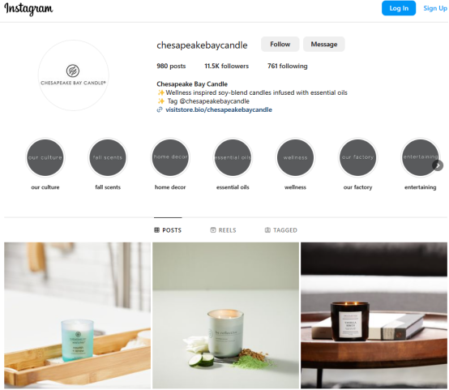Click the blue Log In button
The width and height of the screenshot is (449, 390).
[399, 8]
